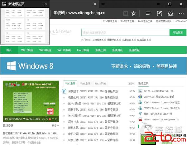Viewport: 187px width, 145px height.
Task: Open Reading view book icon
Action: point(126,13)
